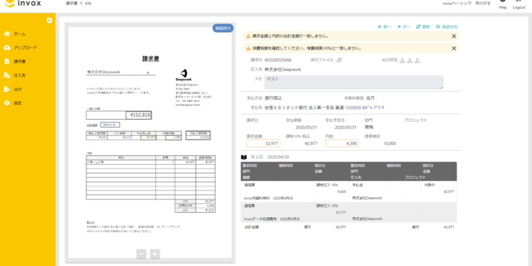The width and height of the screenshot is (532, 266).
Task: Click the 承認待ち status badge
Action: pyautogui.click(x=223, y=28)
